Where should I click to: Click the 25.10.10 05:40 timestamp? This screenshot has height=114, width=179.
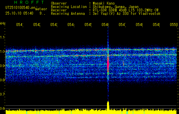point(19,13)
